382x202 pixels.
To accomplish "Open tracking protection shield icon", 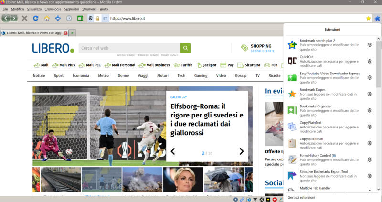I will [x=90, y=18].
